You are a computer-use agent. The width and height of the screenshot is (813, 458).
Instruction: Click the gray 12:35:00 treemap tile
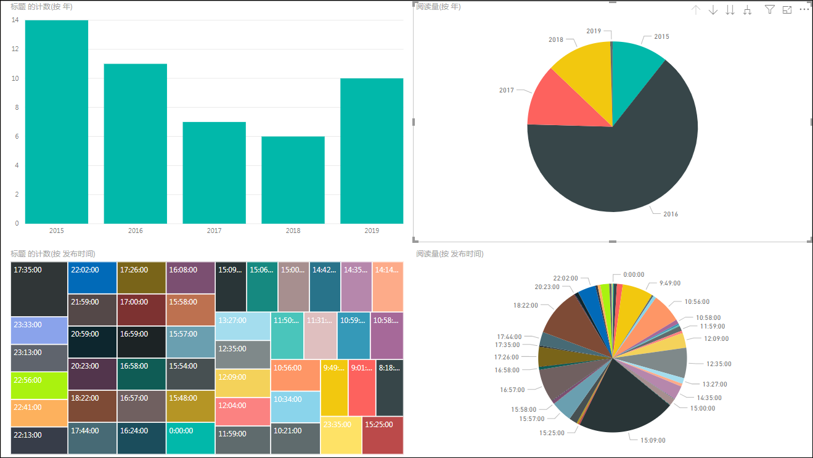point(243,354)
